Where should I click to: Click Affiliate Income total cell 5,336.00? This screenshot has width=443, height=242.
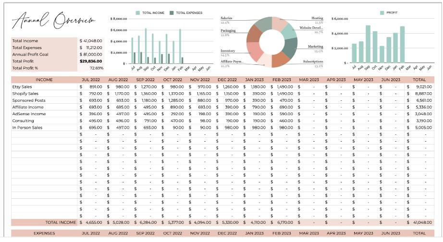click(419, 107)
